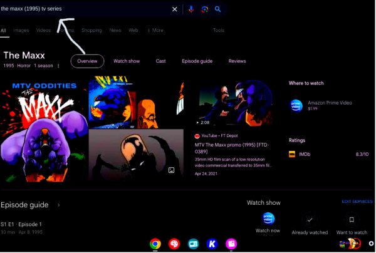Click the Prime Video Watch now icon

point(268,219)
